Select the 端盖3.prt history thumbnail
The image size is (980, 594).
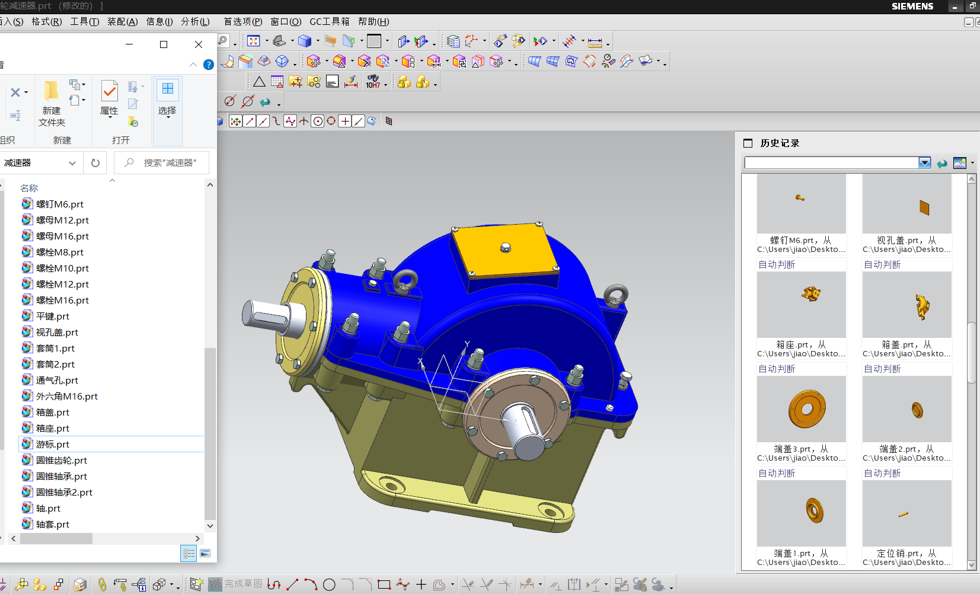801,409
